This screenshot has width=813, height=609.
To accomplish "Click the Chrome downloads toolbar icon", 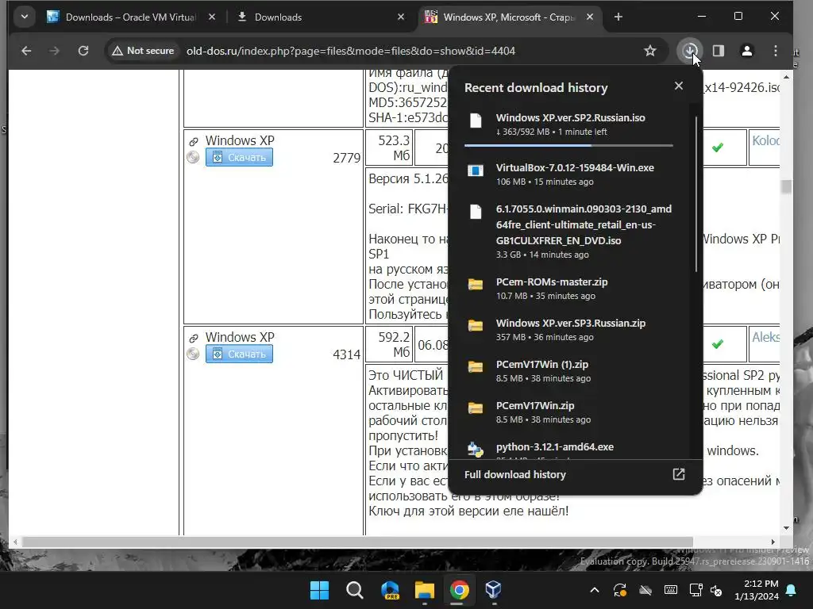I will (x=690, y=51).
